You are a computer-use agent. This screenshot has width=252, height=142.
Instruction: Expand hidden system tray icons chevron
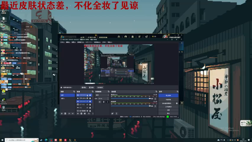tap(228, 140)
